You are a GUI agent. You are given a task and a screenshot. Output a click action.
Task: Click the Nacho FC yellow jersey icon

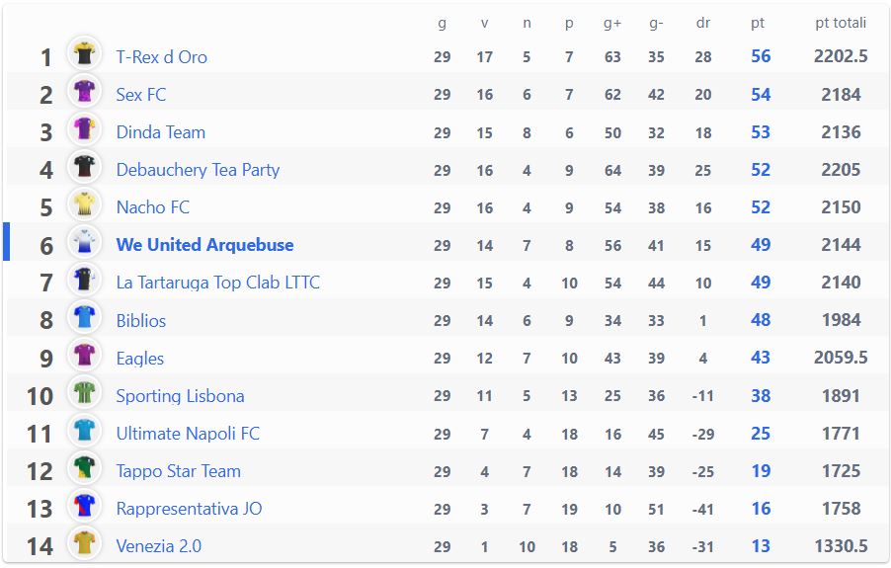pyautogui.click(x=84, y=203)
